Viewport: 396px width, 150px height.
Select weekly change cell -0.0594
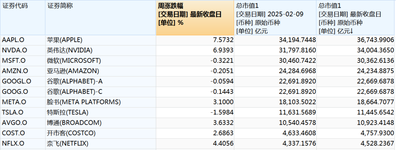tap(222, 82)
